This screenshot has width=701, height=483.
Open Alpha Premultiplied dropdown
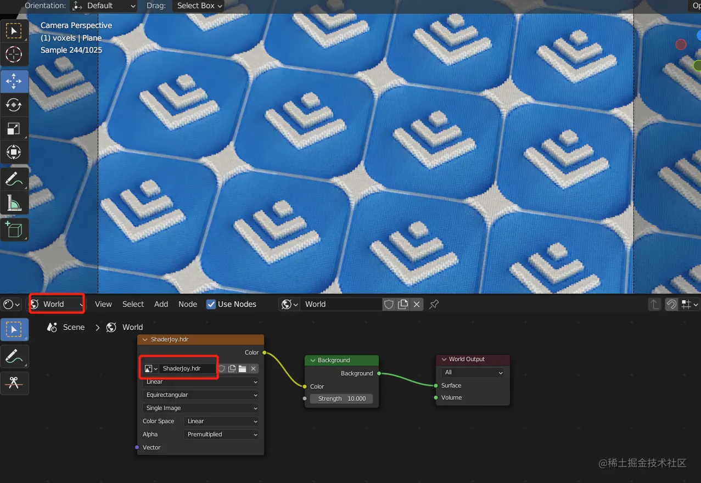pyautogui.click(x=221, y=434)
